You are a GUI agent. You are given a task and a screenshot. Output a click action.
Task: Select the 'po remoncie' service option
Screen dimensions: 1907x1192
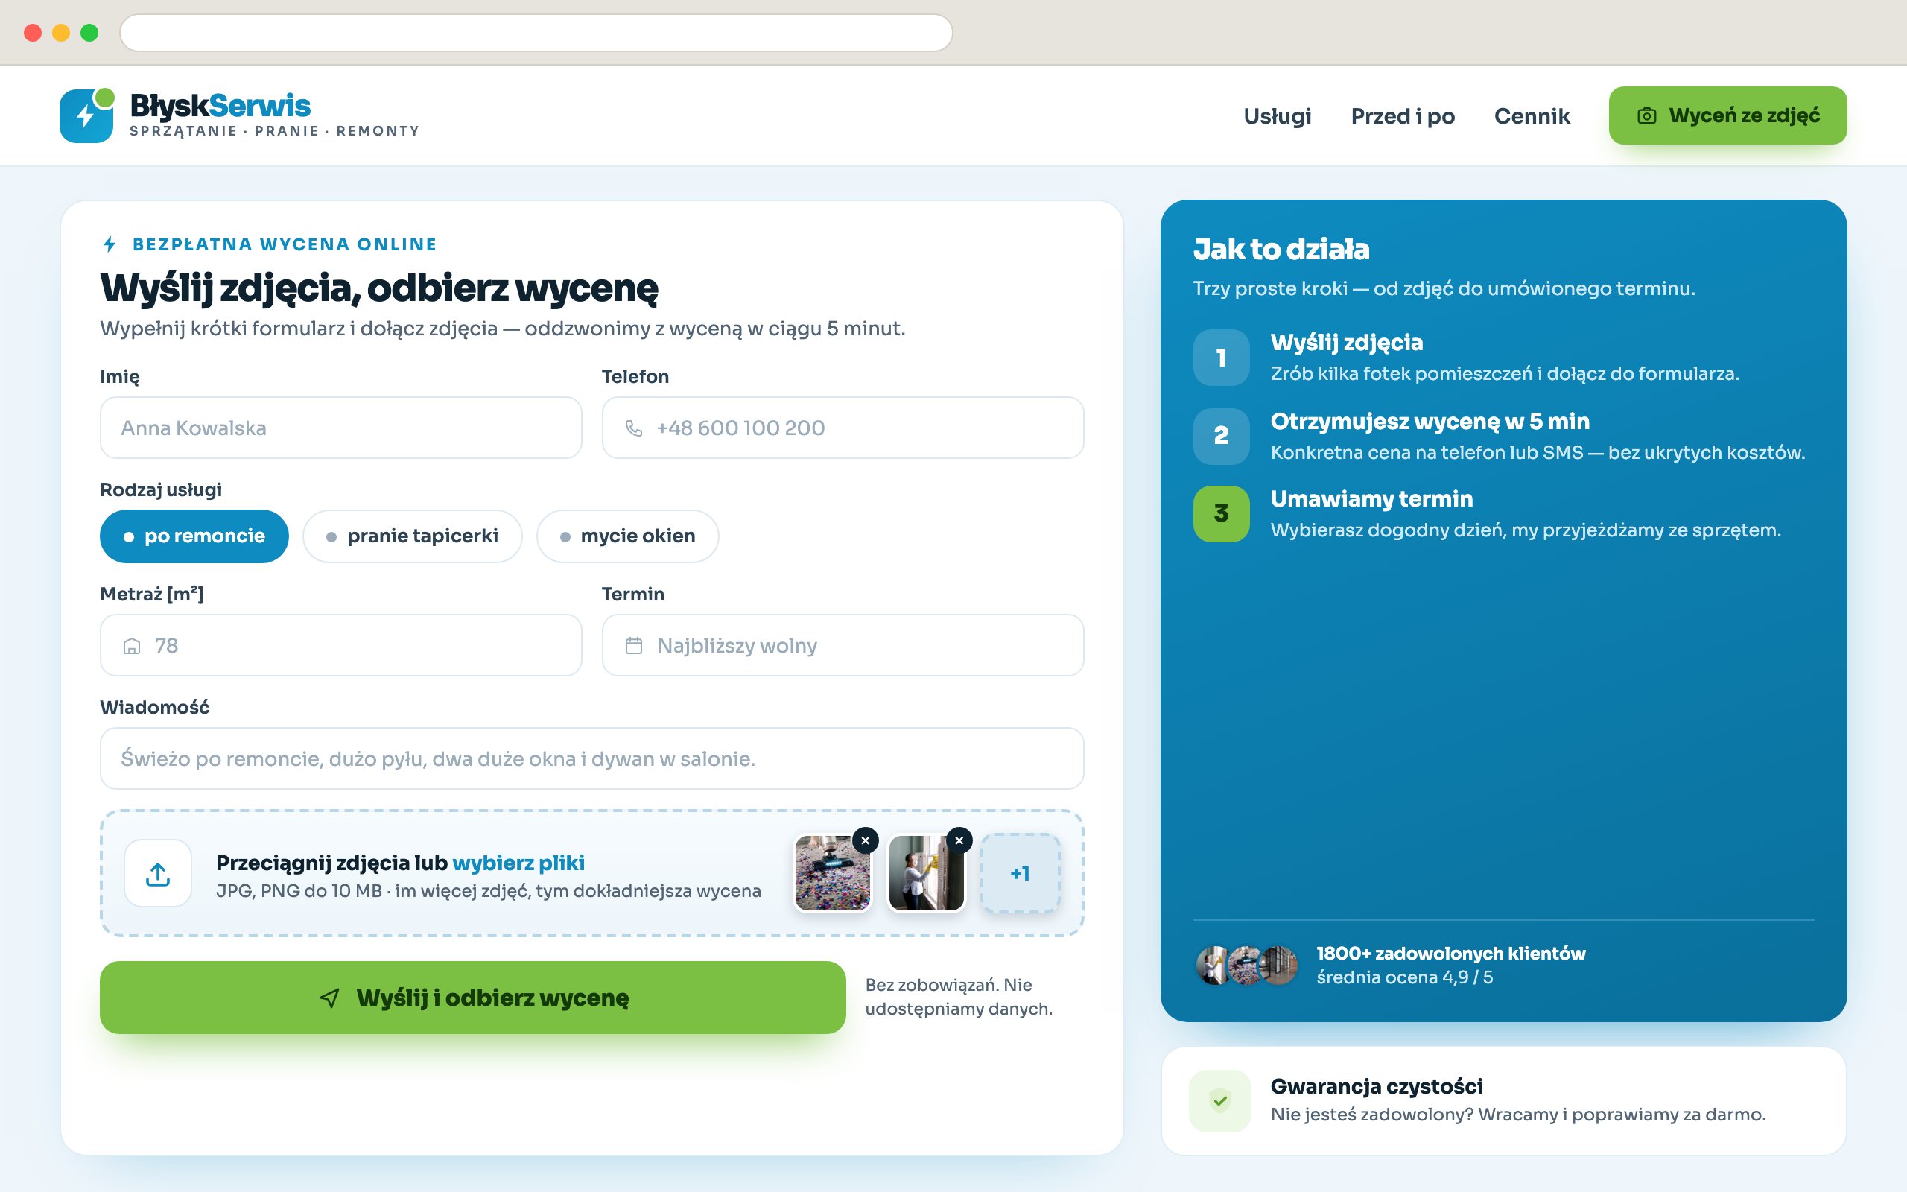[x=194, y=536]
